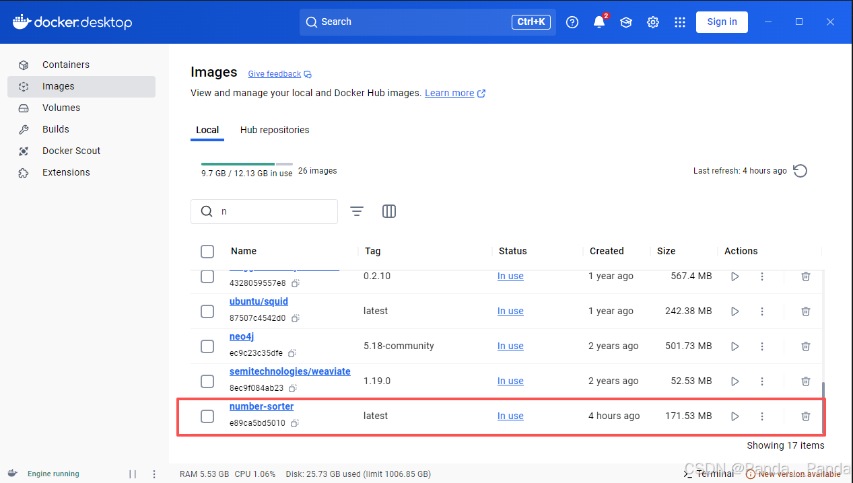This screenshot has height=483, width=853.
Task: Check the neo4j row checkbox
Action: pyautogui.click(x=207, y=346)
